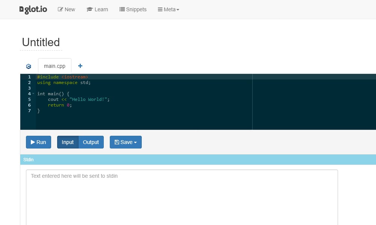Click the floppy disk icon on the Save button
Image resolution: width=376 pixels, height=225 pixels.
[117, 142]
